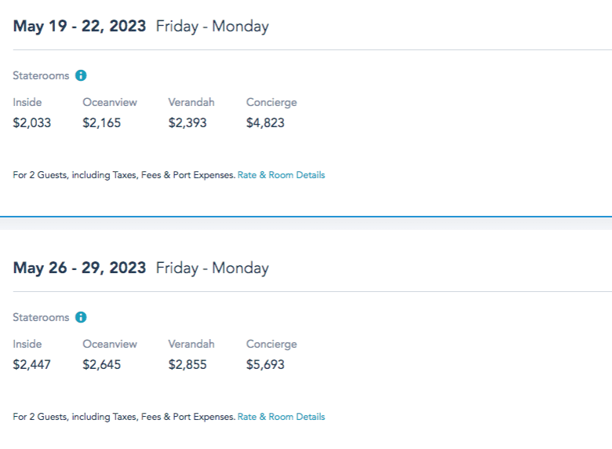The width and height of the screenshot is (612, 449).
Task: Click the Staterooms info icon for May 26 sailing
Action: point(81,318)
